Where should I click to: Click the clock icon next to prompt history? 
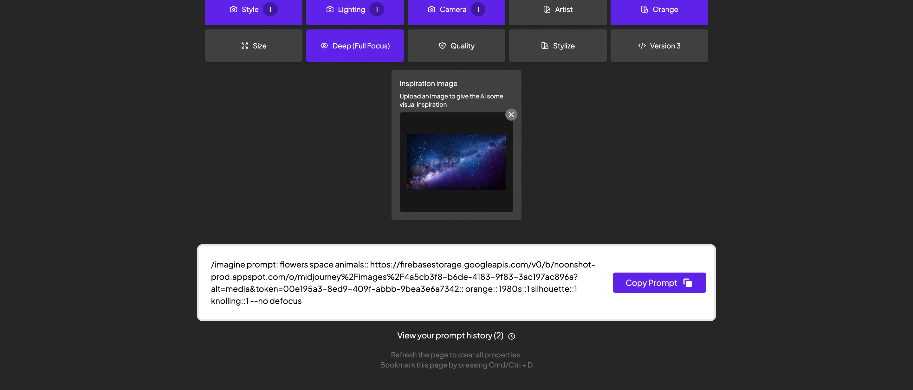[x=511, y=336]
